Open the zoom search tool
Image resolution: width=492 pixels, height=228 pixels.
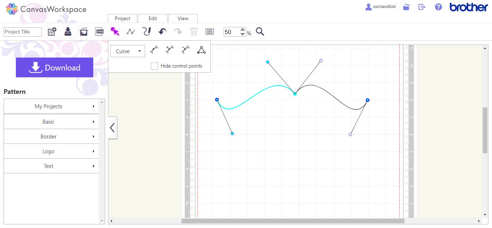[x=260, y=32]
